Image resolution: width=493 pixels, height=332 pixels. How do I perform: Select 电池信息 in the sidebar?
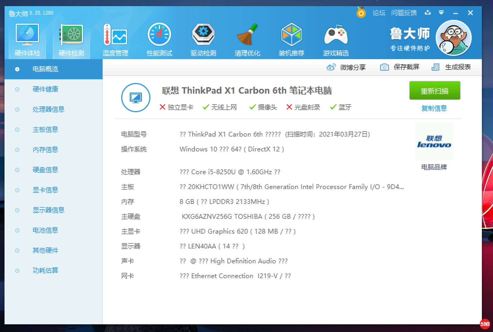point(45,230)
